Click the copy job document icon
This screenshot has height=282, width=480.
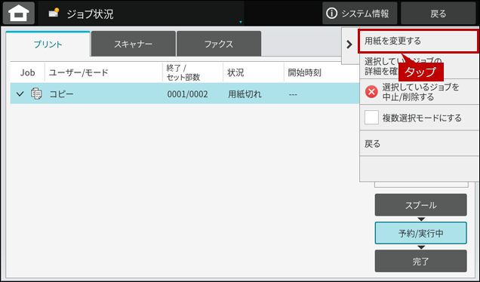(36, 93)
